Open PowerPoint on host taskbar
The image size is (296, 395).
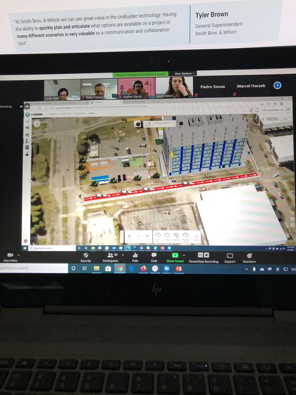tap(179, 269)
